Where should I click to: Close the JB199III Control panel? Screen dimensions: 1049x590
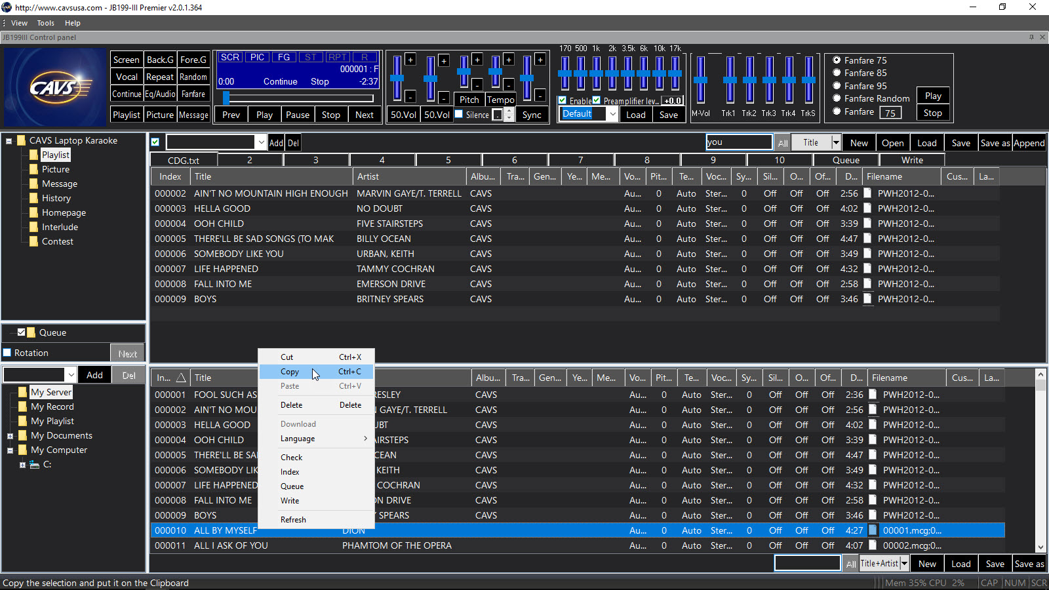pyautogui.click(x=1042, y=37)
